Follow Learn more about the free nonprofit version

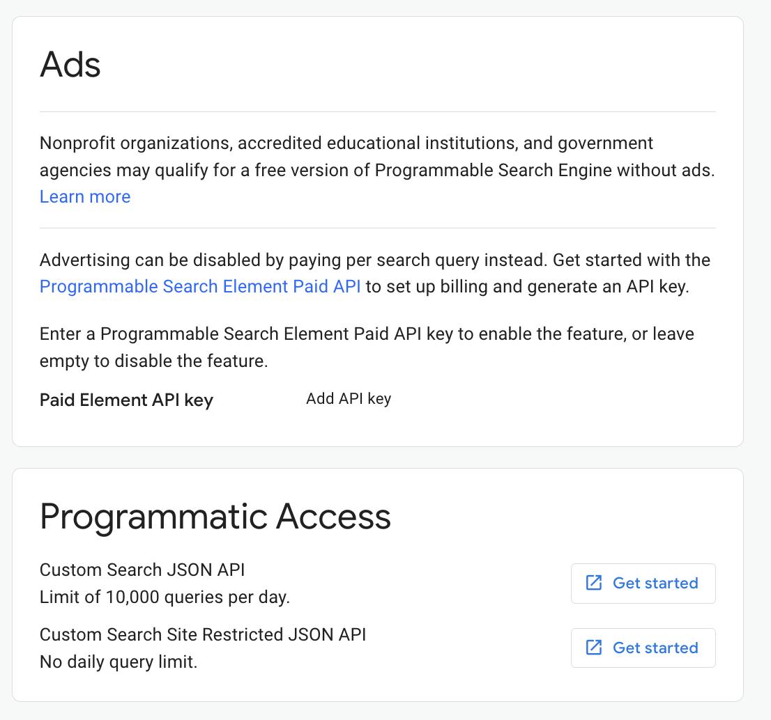pos(85,197)
